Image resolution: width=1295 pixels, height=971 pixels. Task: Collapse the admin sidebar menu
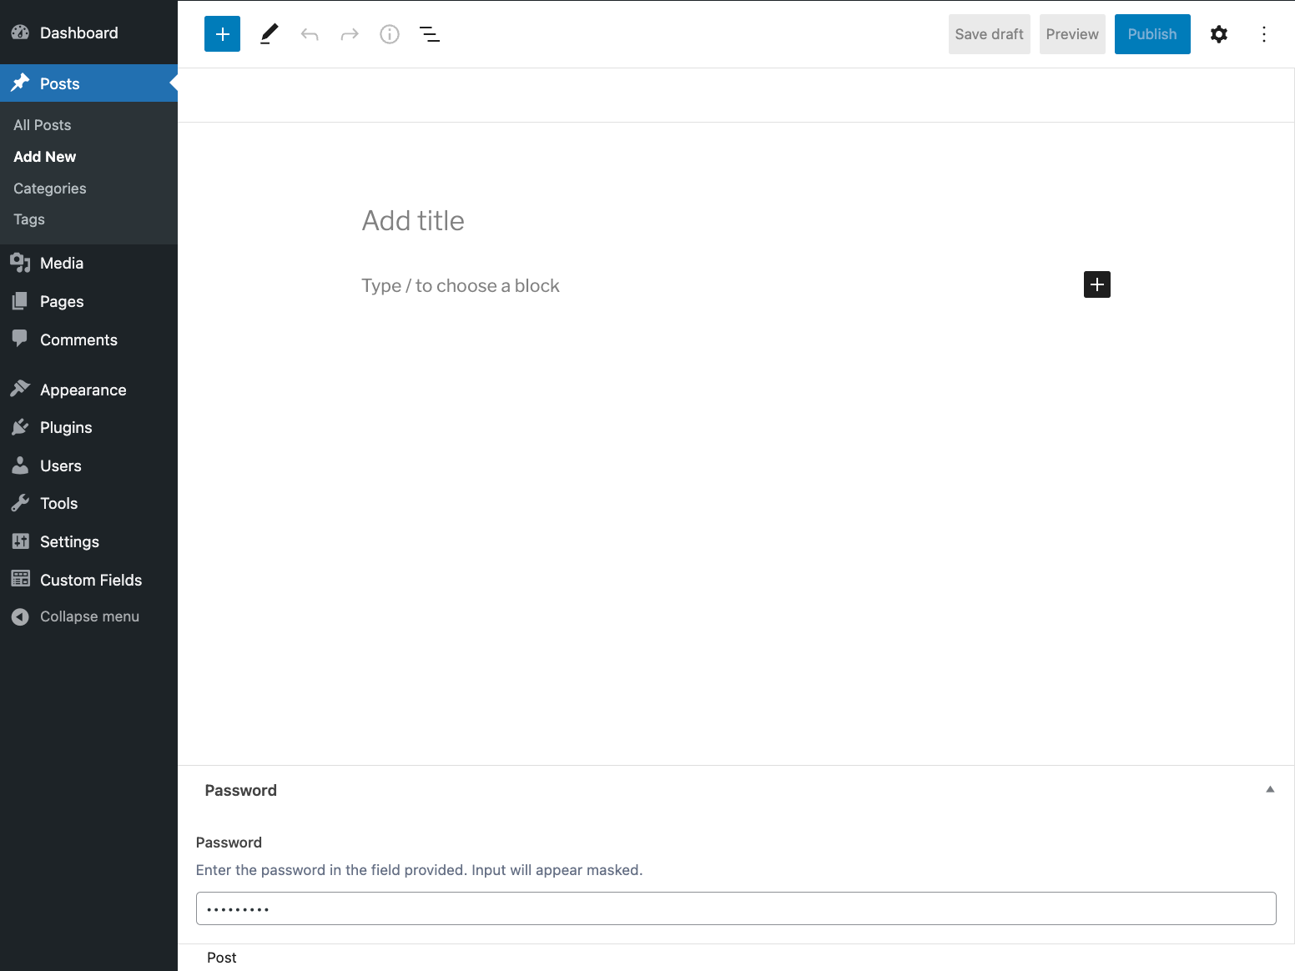point(75,616)
